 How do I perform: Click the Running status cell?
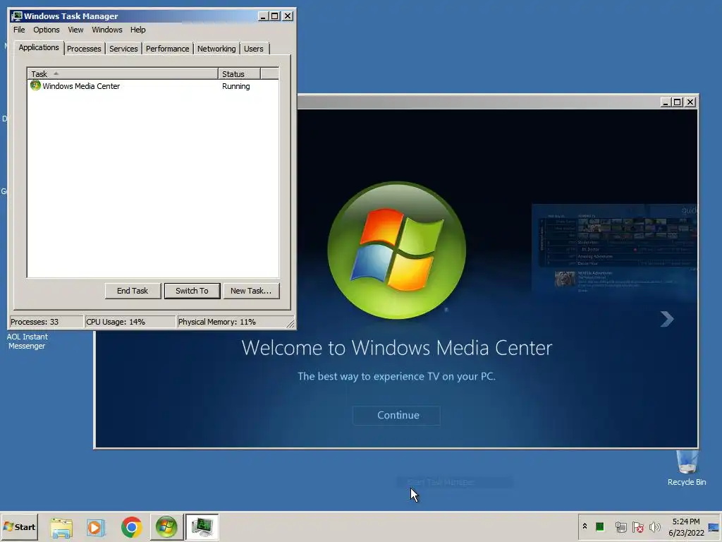coord(235,86)
